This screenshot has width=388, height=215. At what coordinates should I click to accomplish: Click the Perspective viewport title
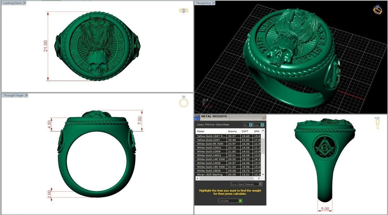pos(203,3)
